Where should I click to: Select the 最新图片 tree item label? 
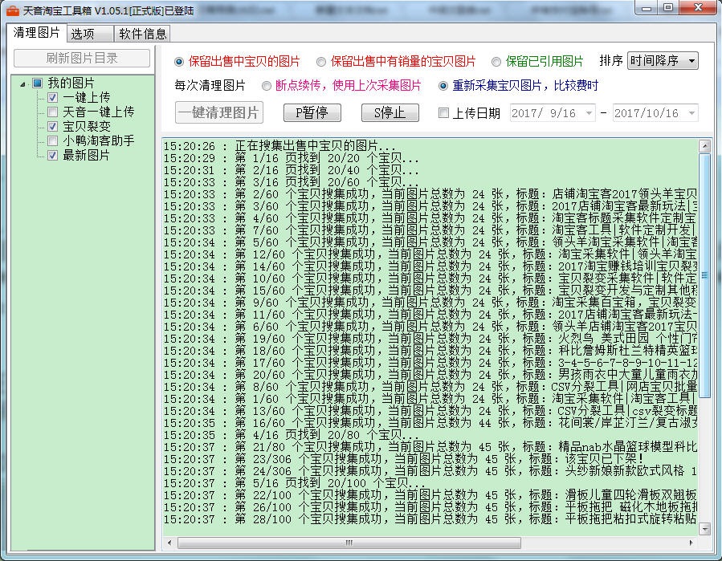[x=86, y=155]
